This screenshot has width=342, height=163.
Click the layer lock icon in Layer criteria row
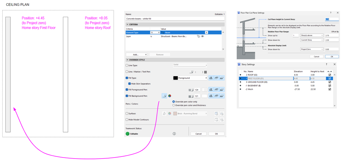click(198, 37)
